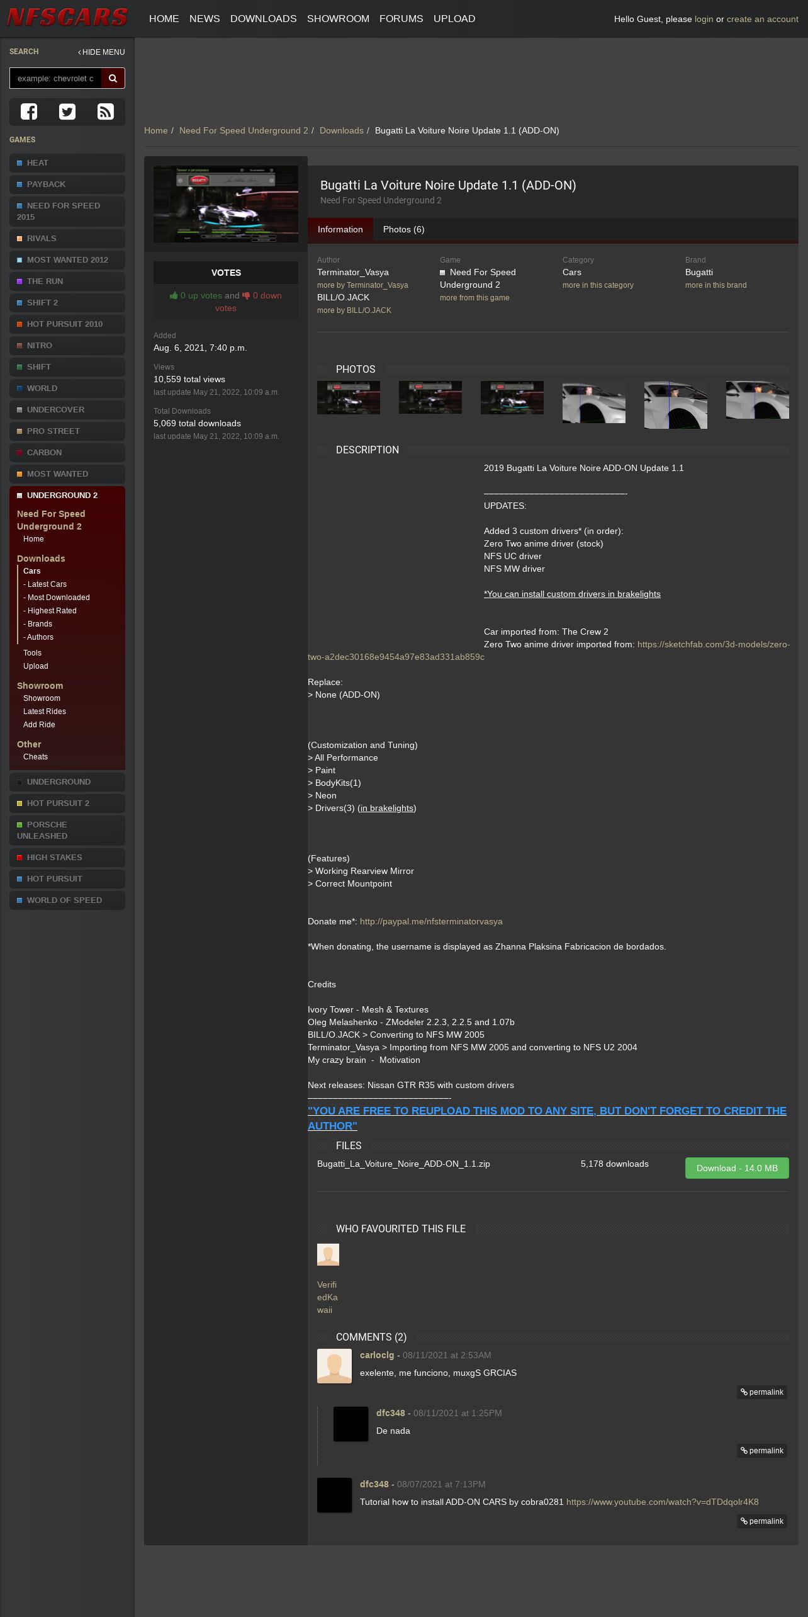Focus the search input field

coord(55,78)
